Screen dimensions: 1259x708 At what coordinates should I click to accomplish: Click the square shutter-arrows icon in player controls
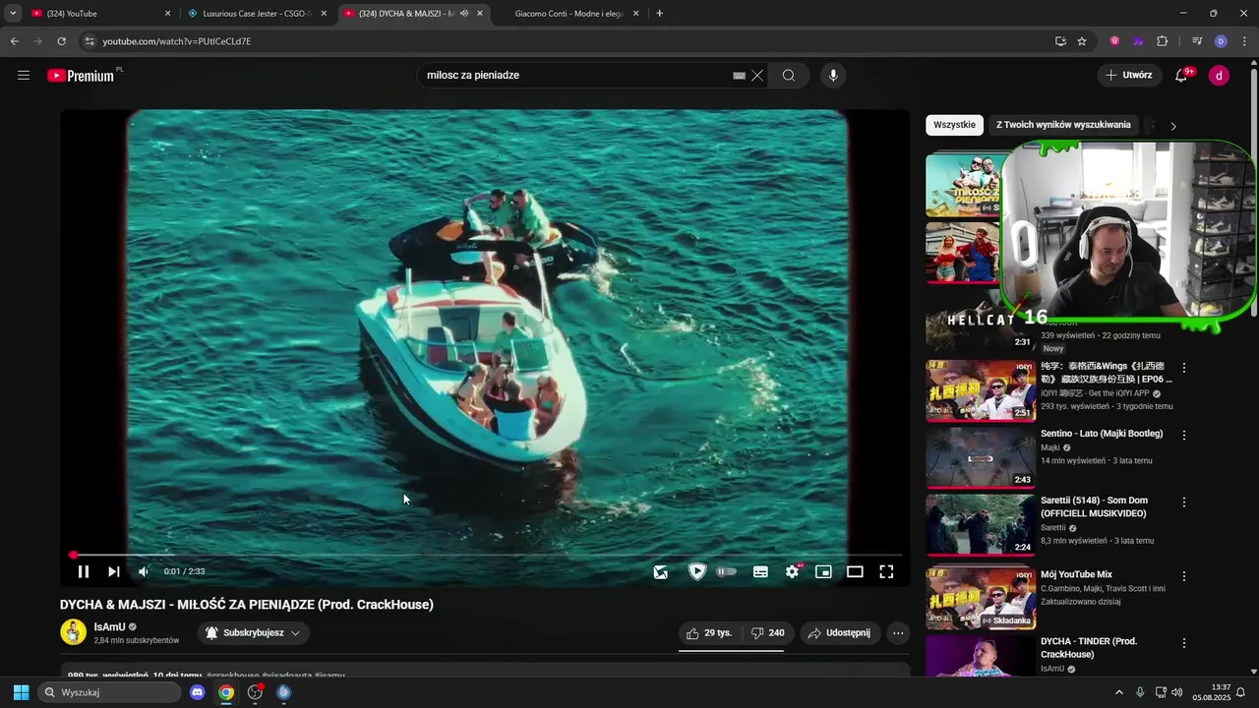pos(661,572)
